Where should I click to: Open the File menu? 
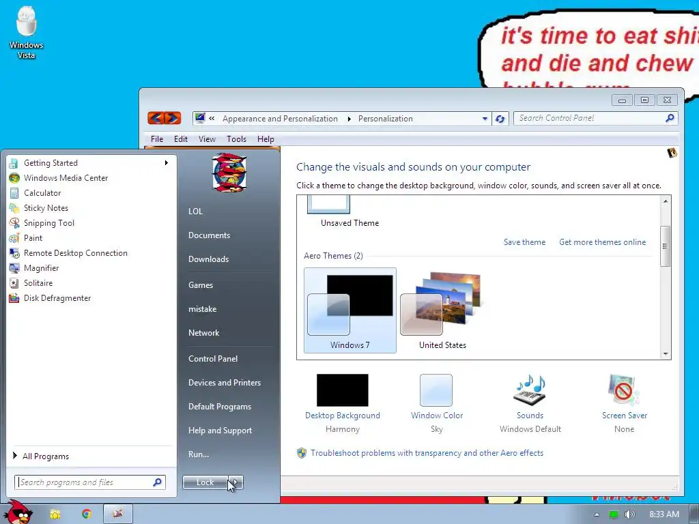pos(157,139)
